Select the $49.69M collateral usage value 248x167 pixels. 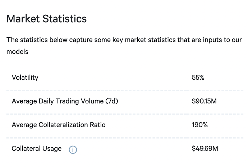(205, 149)
